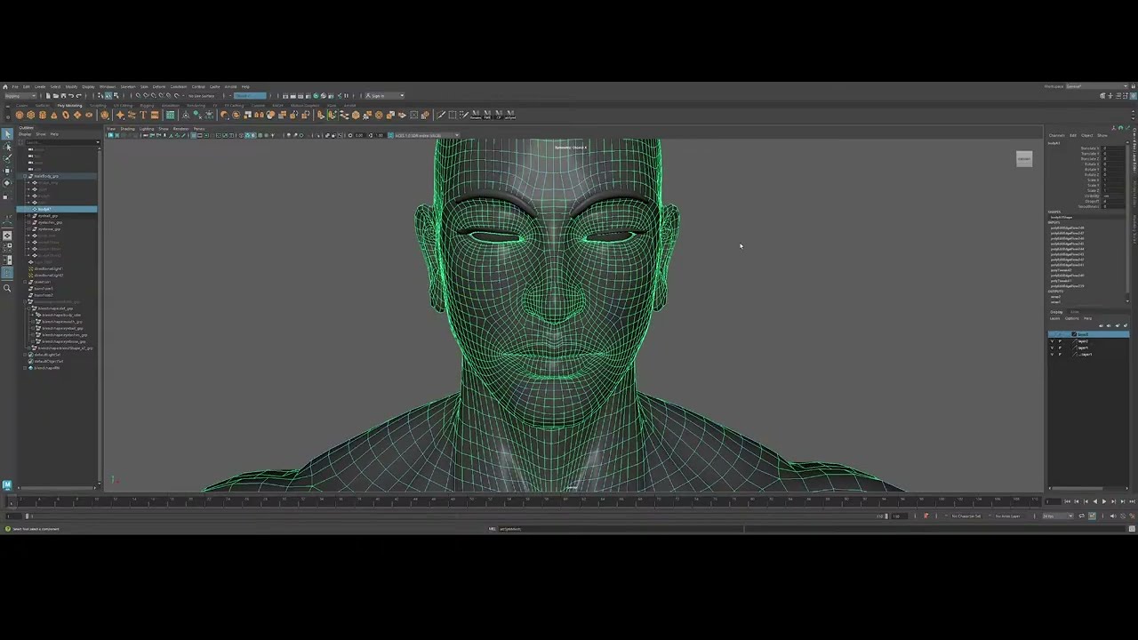Click the Open Scene icon
The width and height of the screenshot is (1138, 640).
tap(56, 96)
